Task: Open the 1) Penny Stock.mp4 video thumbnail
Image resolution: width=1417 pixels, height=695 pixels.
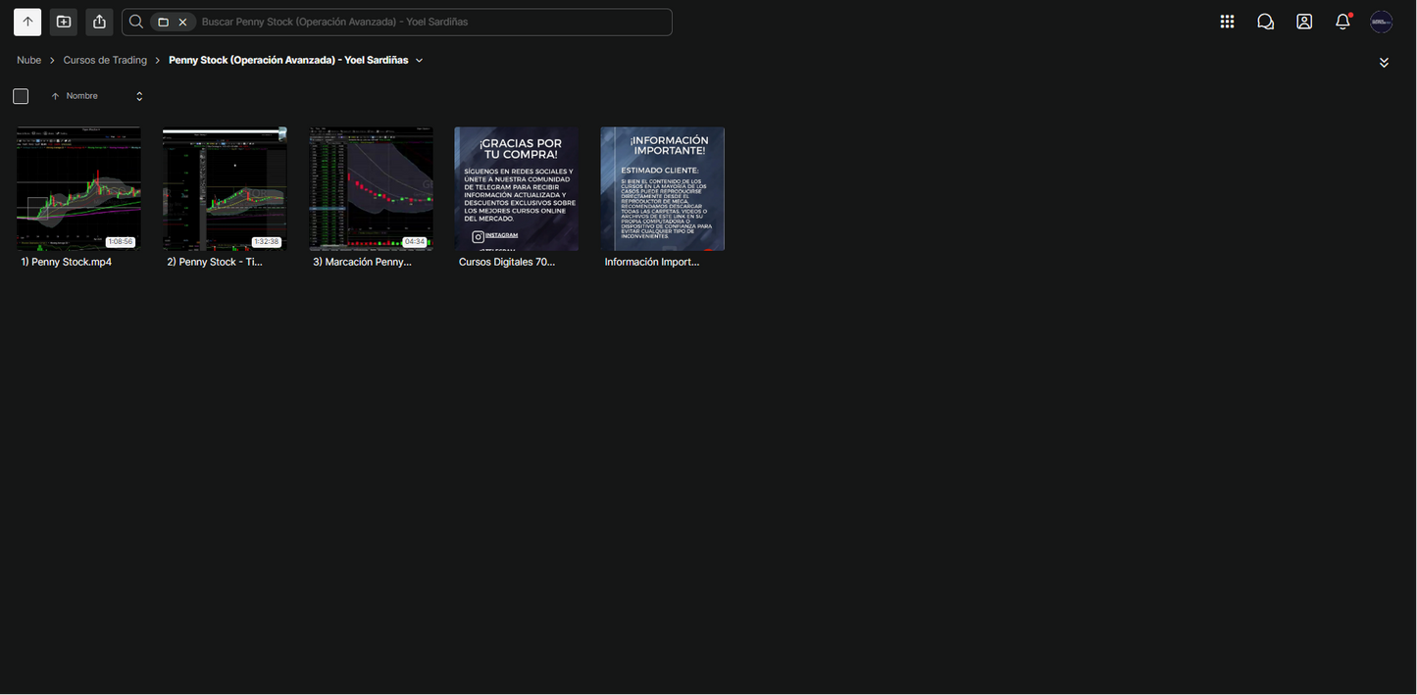Action: 78,188
